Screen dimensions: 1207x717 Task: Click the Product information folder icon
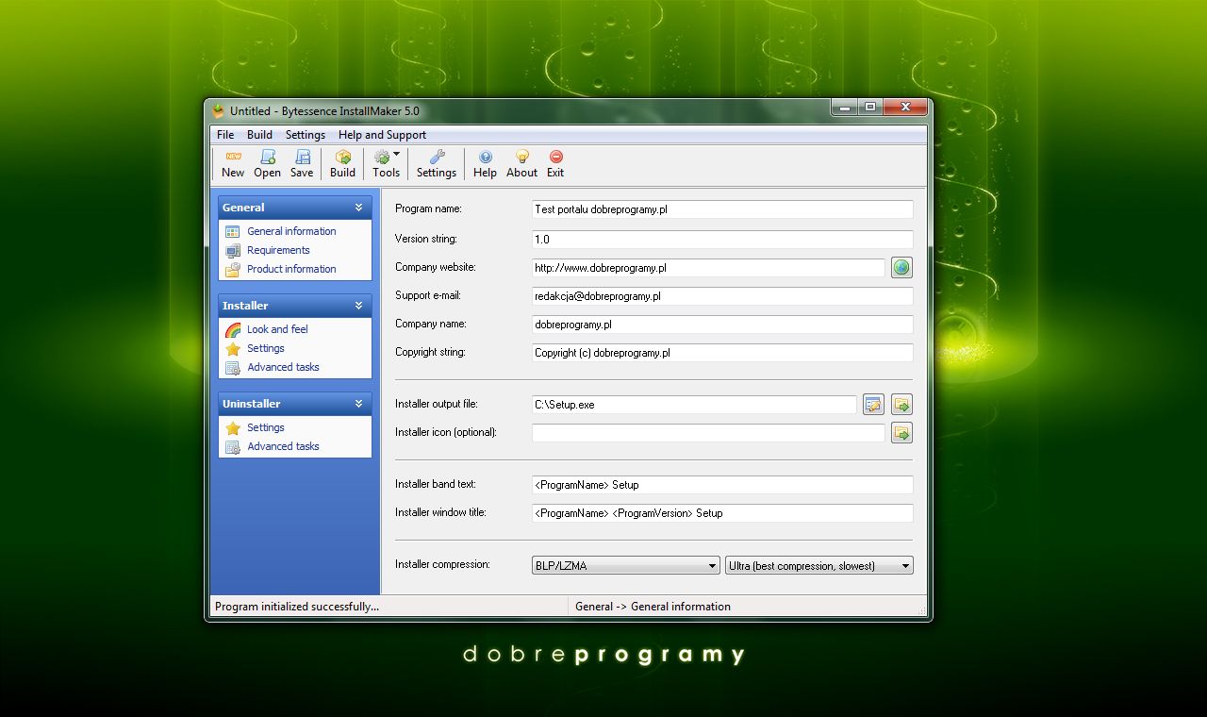click(233, 269)
